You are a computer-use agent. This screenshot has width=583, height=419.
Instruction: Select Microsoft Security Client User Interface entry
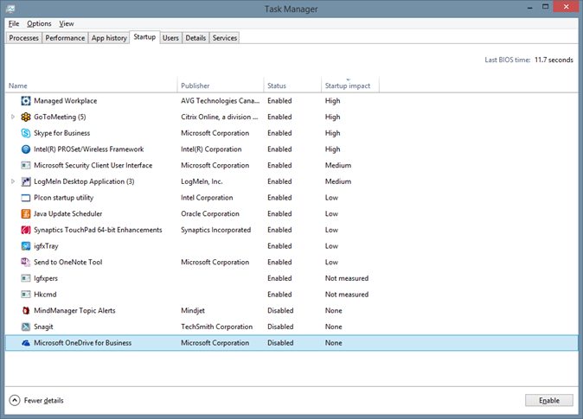pyautogui.click(x=93, y=165)
